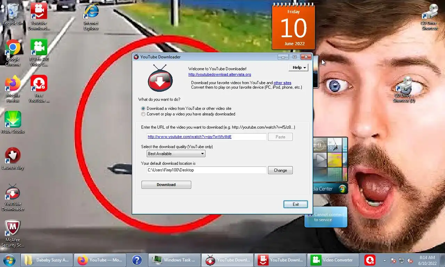Click the red download icon in taskbar
The width and height of the screenshot is (445, 267).
pyautogui.click(x=370, y=260)
